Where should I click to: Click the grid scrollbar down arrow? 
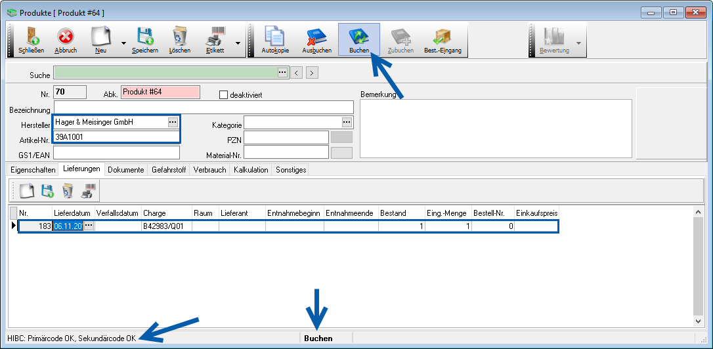tap(699, 321)
